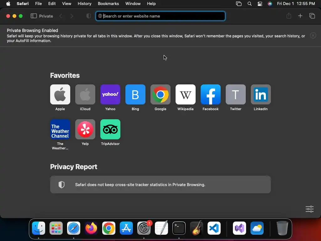The width and height of the screenshot is (321, 241).
Task: Open the History menu
Action: pyautogui.click(x=84, y=4)
